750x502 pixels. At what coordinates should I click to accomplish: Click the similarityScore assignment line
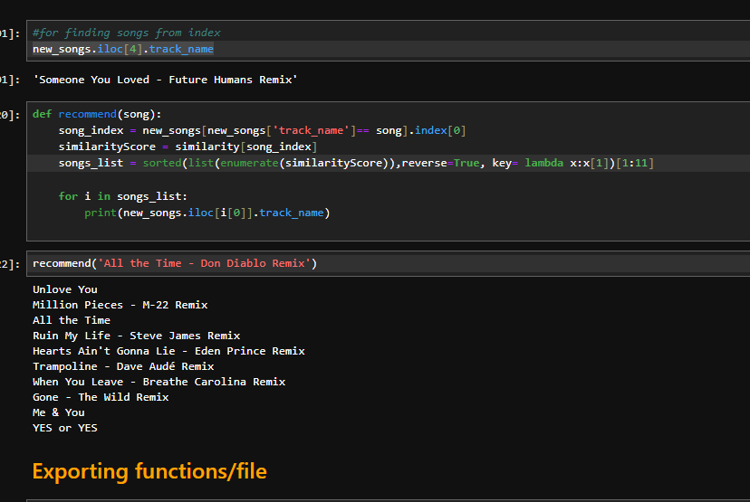(187, 147)
